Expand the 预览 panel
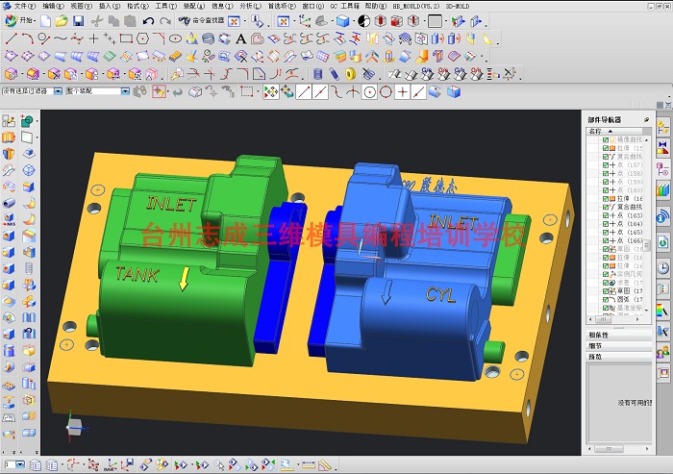673x474 pixels. point(618,357)
